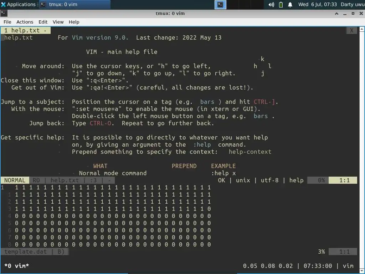Screen dimensions: 365x274
Task: Click the :help command tag
Action: tap(202, 145)
